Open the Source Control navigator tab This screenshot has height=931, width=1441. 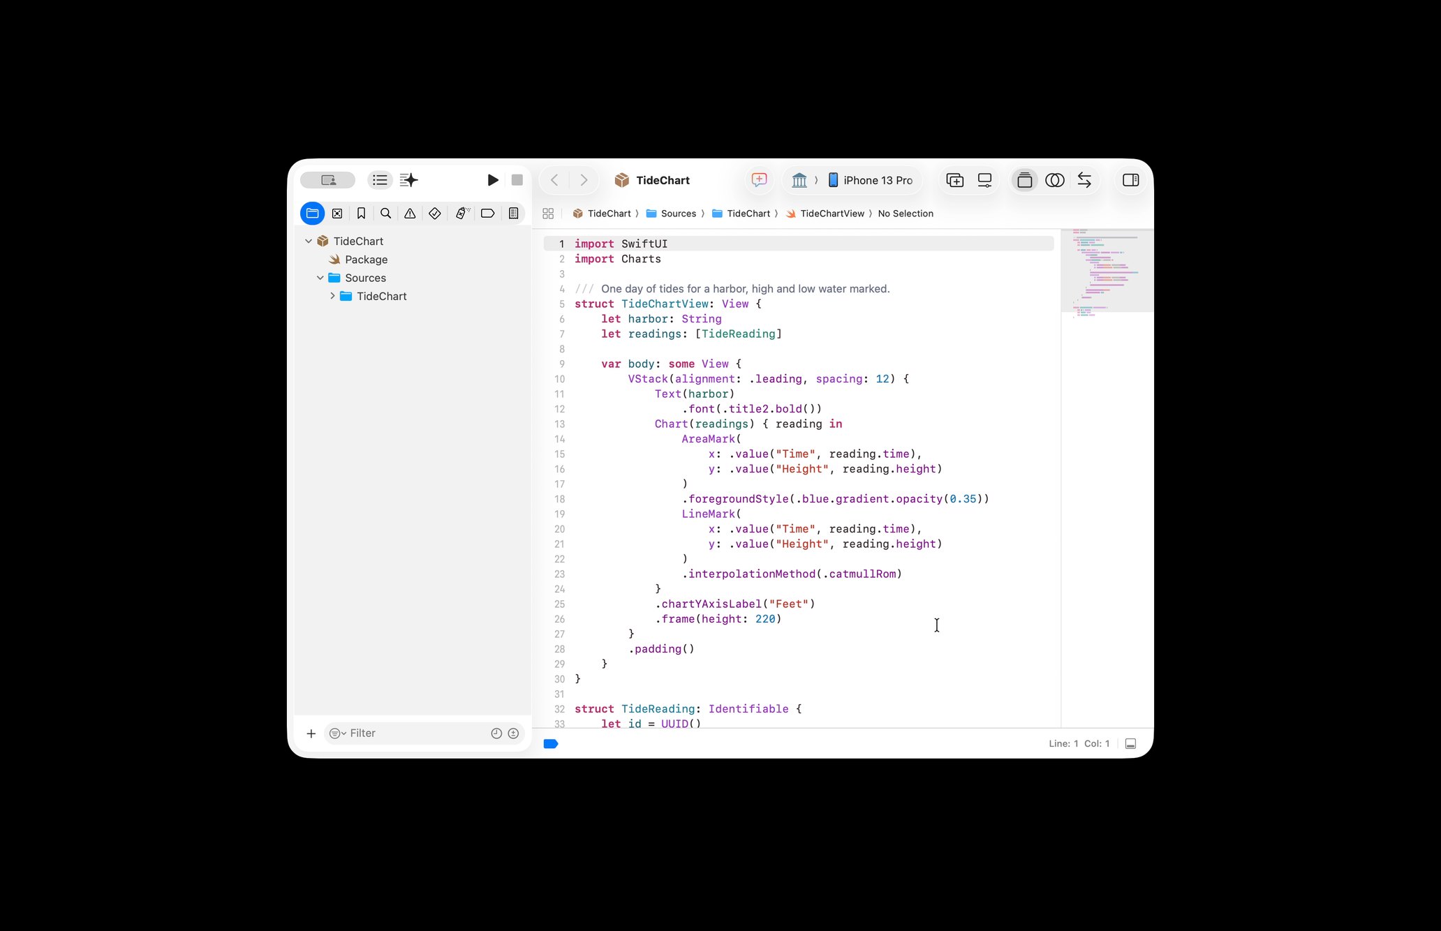point(337,214)
